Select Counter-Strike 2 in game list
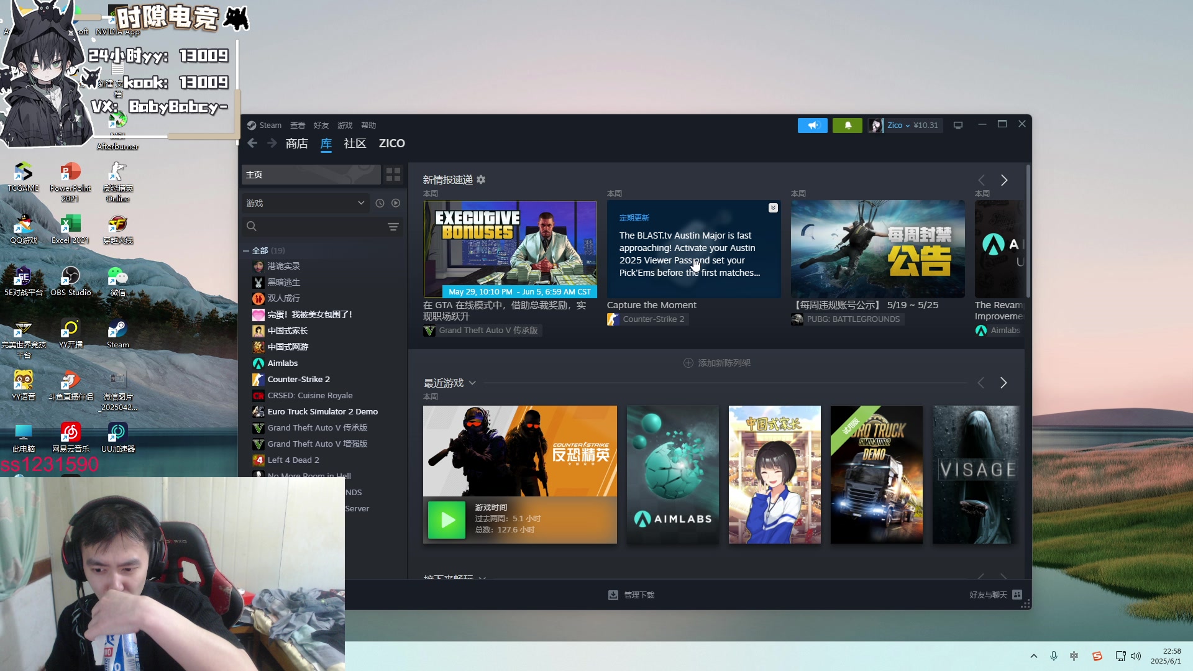The height and width of the screenshot is (671, 1193). coord(299,380)
